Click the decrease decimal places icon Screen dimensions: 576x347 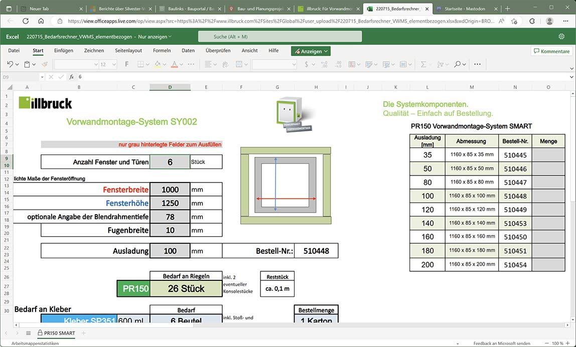pos(338,64)
